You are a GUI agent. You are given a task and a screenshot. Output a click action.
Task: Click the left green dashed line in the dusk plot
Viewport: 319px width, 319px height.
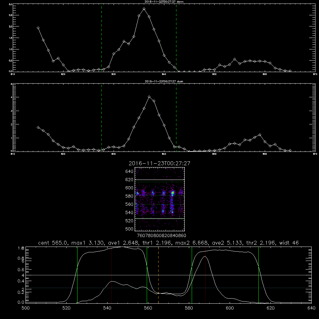[x=101, y=117]
